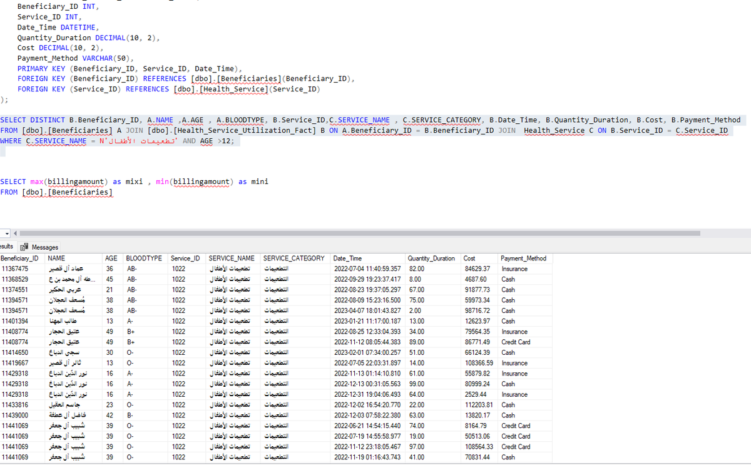Click Cost cell 98716.72
Viewport: 751px width, 465px height.
[x=480, y=310]
